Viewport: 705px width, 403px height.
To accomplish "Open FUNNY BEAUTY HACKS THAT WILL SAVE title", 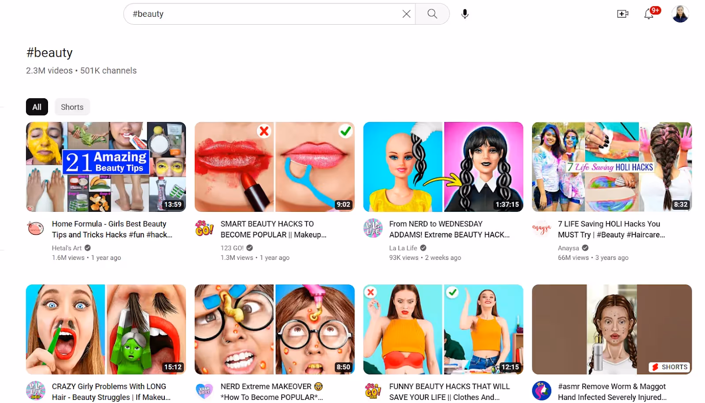I will click(x=449, y=392).
